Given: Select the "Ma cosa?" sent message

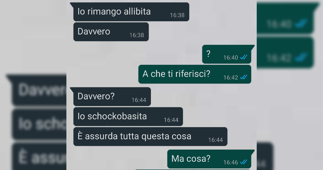Looking at the screenshot, I should [x=211, y=159].
